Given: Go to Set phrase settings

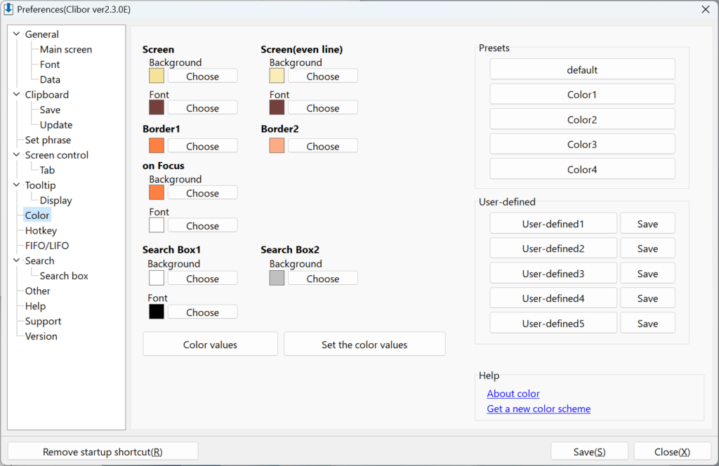Looking at the screenshot, I should [48, 140].
